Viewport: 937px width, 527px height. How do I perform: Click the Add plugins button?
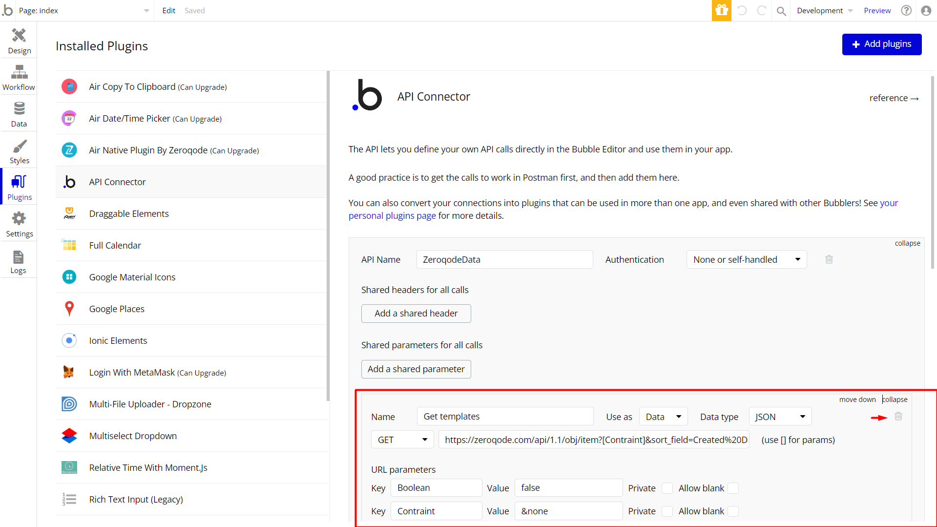[881, 44]
